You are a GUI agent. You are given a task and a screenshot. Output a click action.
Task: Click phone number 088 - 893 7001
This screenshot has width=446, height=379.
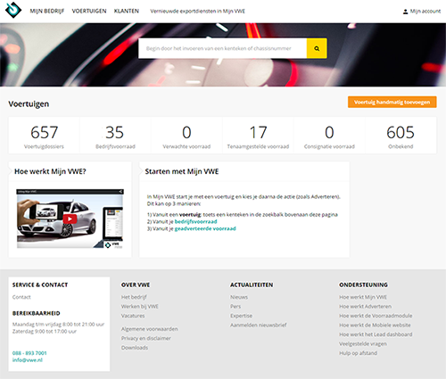pyautogui.click(x=29, y=353)
